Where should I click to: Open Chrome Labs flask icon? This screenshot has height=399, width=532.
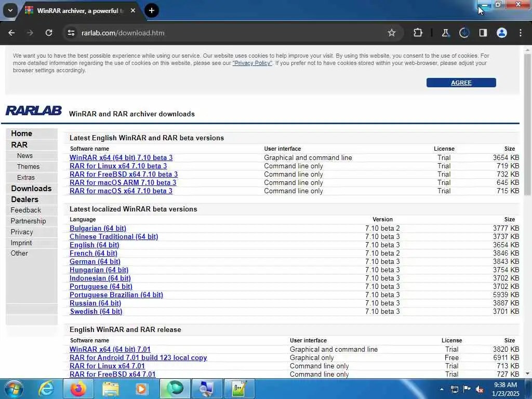coord(445,33)
